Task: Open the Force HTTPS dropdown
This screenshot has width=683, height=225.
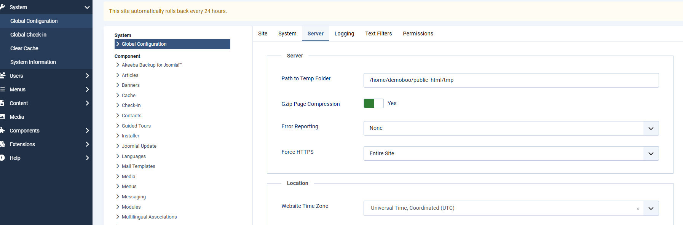Action: tap(511, 153)
